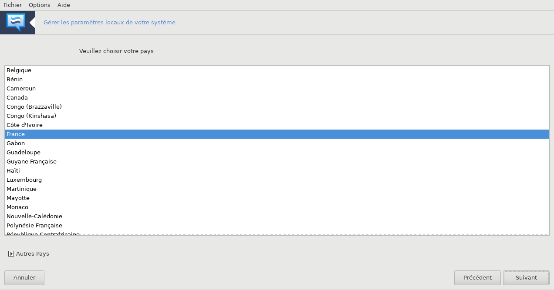Image resolution: width=554 pixels, height=290 pixels.
Task: Pick Haïti from the list
Action: click(277, 170)
